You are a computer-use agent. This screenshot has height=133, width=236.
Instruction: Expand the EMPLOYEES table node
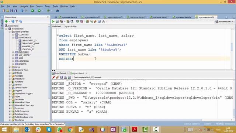13,52
